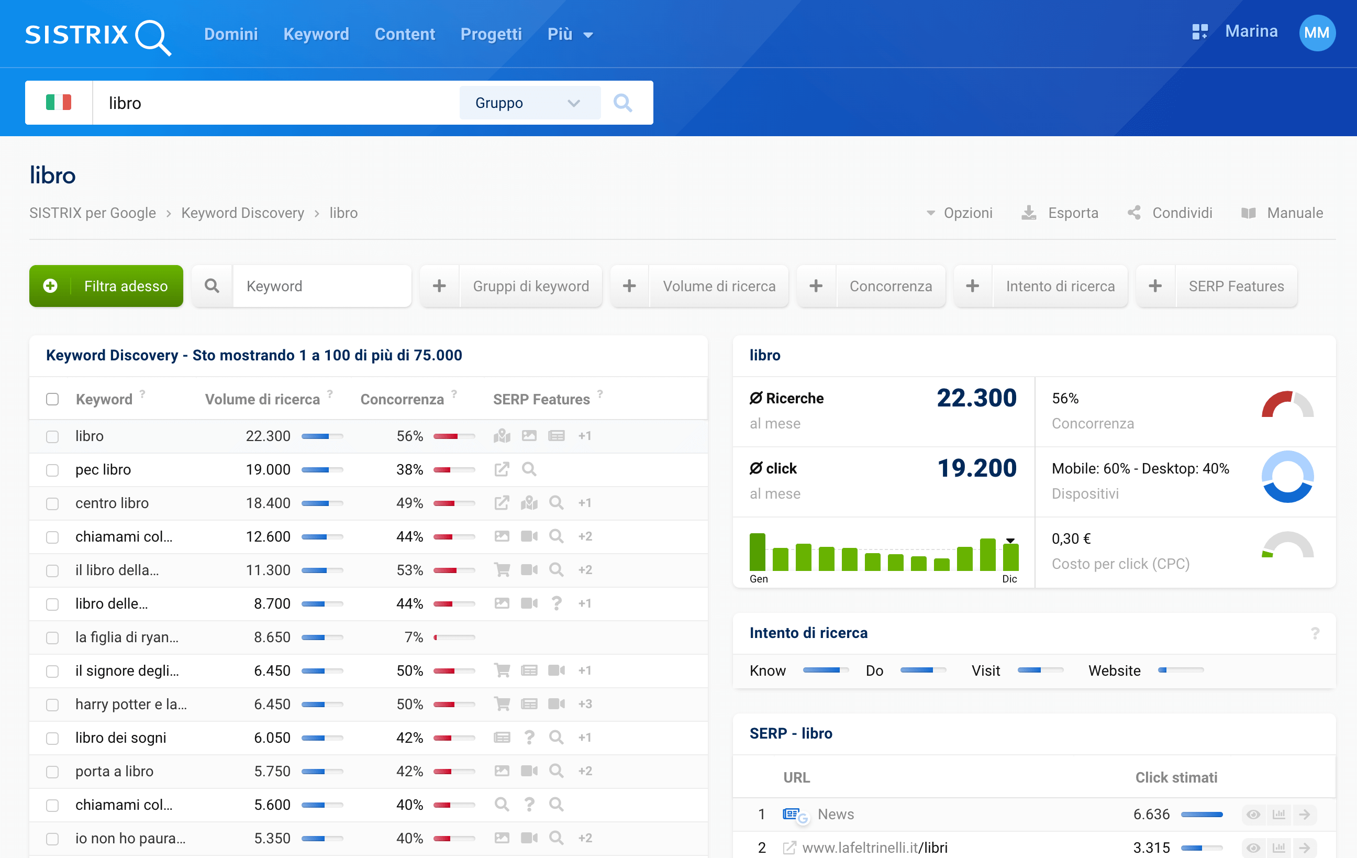Click the arrow icon in News SERP row
This screenshot has height=858, width=1357.
pyautogui.click(x=1304, y=814)
